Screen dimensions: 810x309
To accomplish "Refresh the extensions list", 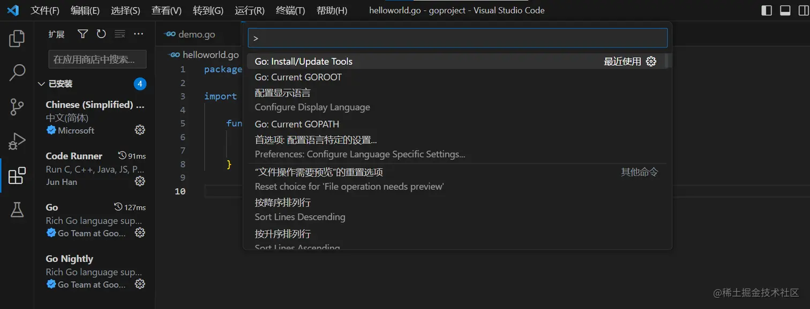I will (x=101, y=34).
